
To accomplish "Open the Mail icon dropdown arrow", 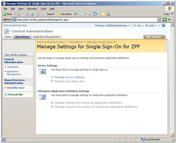I will [85, 14].
